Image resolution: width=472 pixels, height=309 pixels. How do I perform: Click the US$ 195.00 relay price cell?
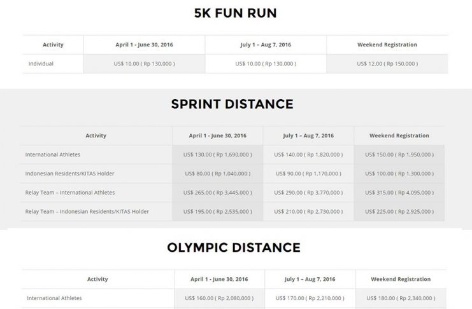[x=217, y=211]
